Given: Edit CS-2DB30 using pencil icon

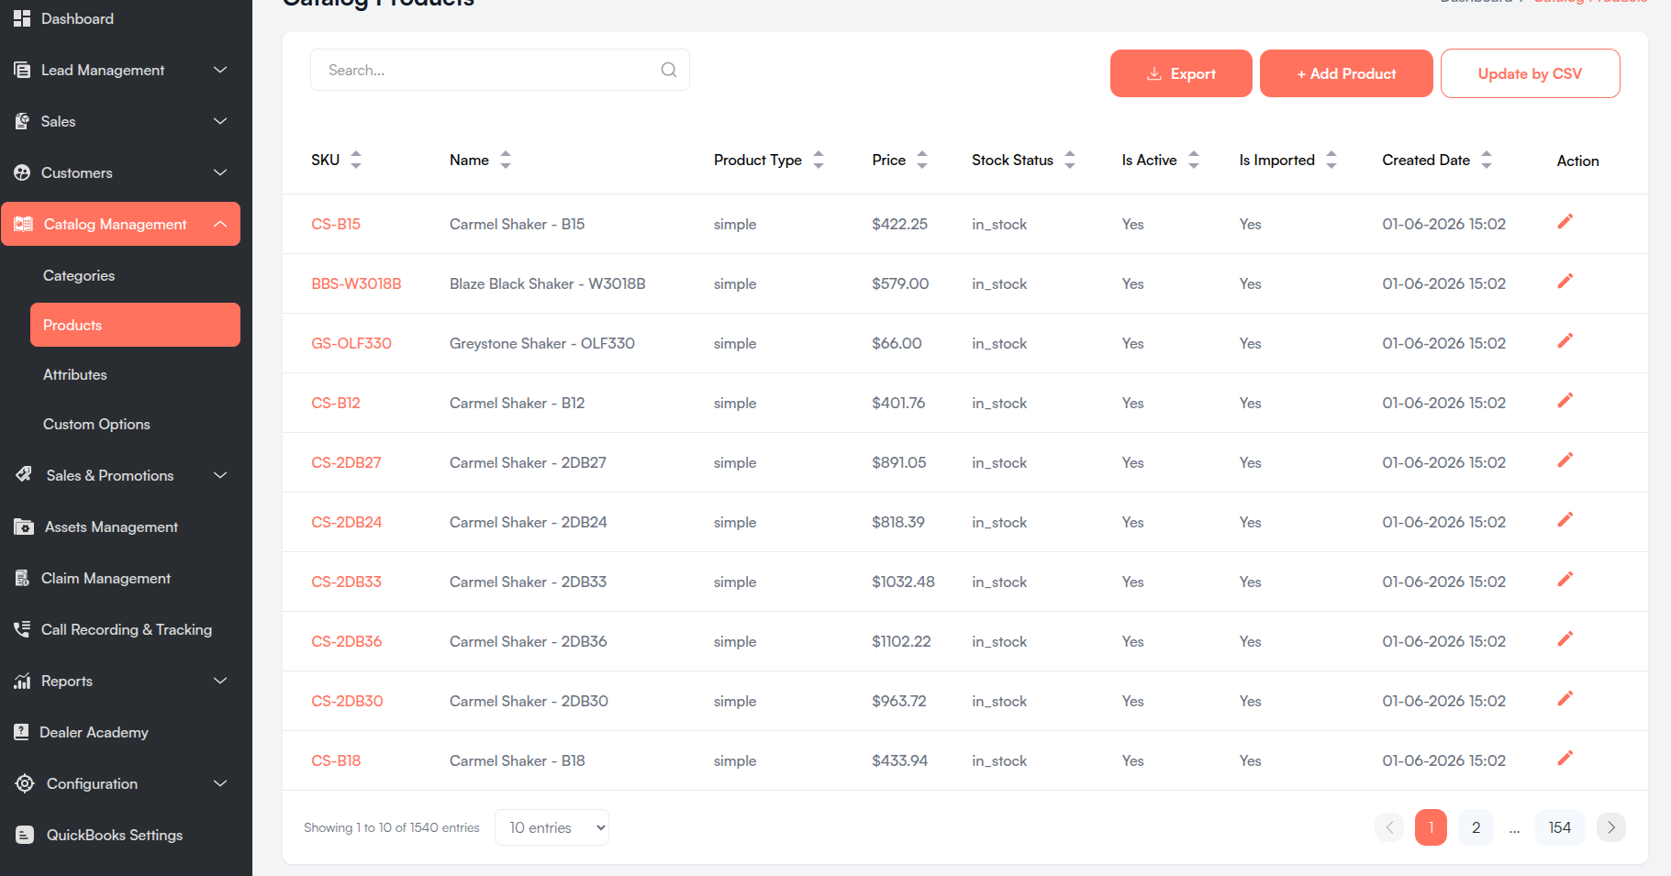Looking at the screenshot, I should 1565,698.
